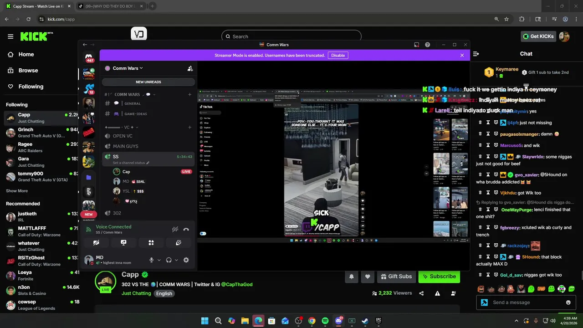Click the heart follow button for Capp
This screenshot has height=328, width=583.
(368, 276)
